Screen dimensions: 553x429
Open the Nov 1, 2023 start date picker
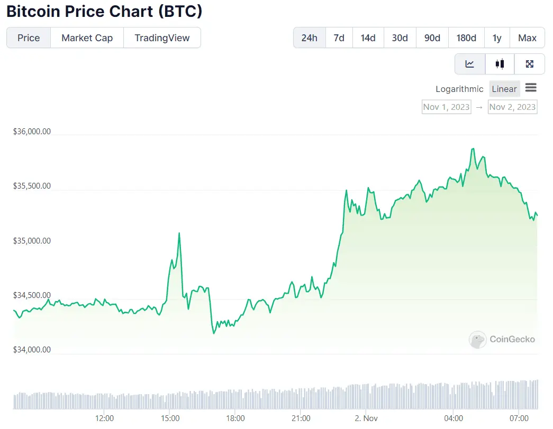[446, 107]
